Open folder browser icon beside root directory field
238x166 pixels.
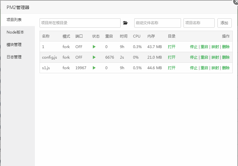click(125, 23)
